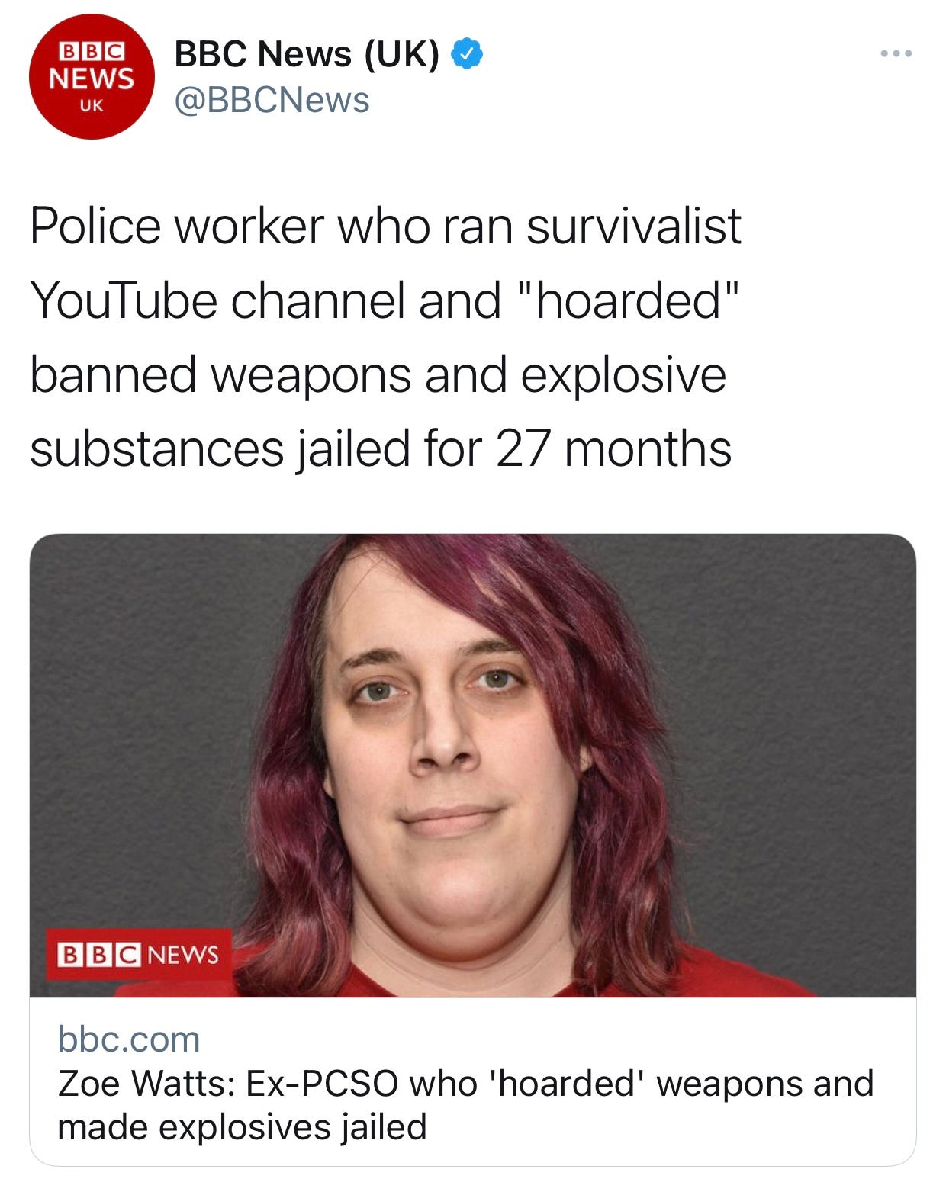Screen dimensions: 946x1195
Task: Open the three-dot more options menu
Action: [x=896, y=53]
